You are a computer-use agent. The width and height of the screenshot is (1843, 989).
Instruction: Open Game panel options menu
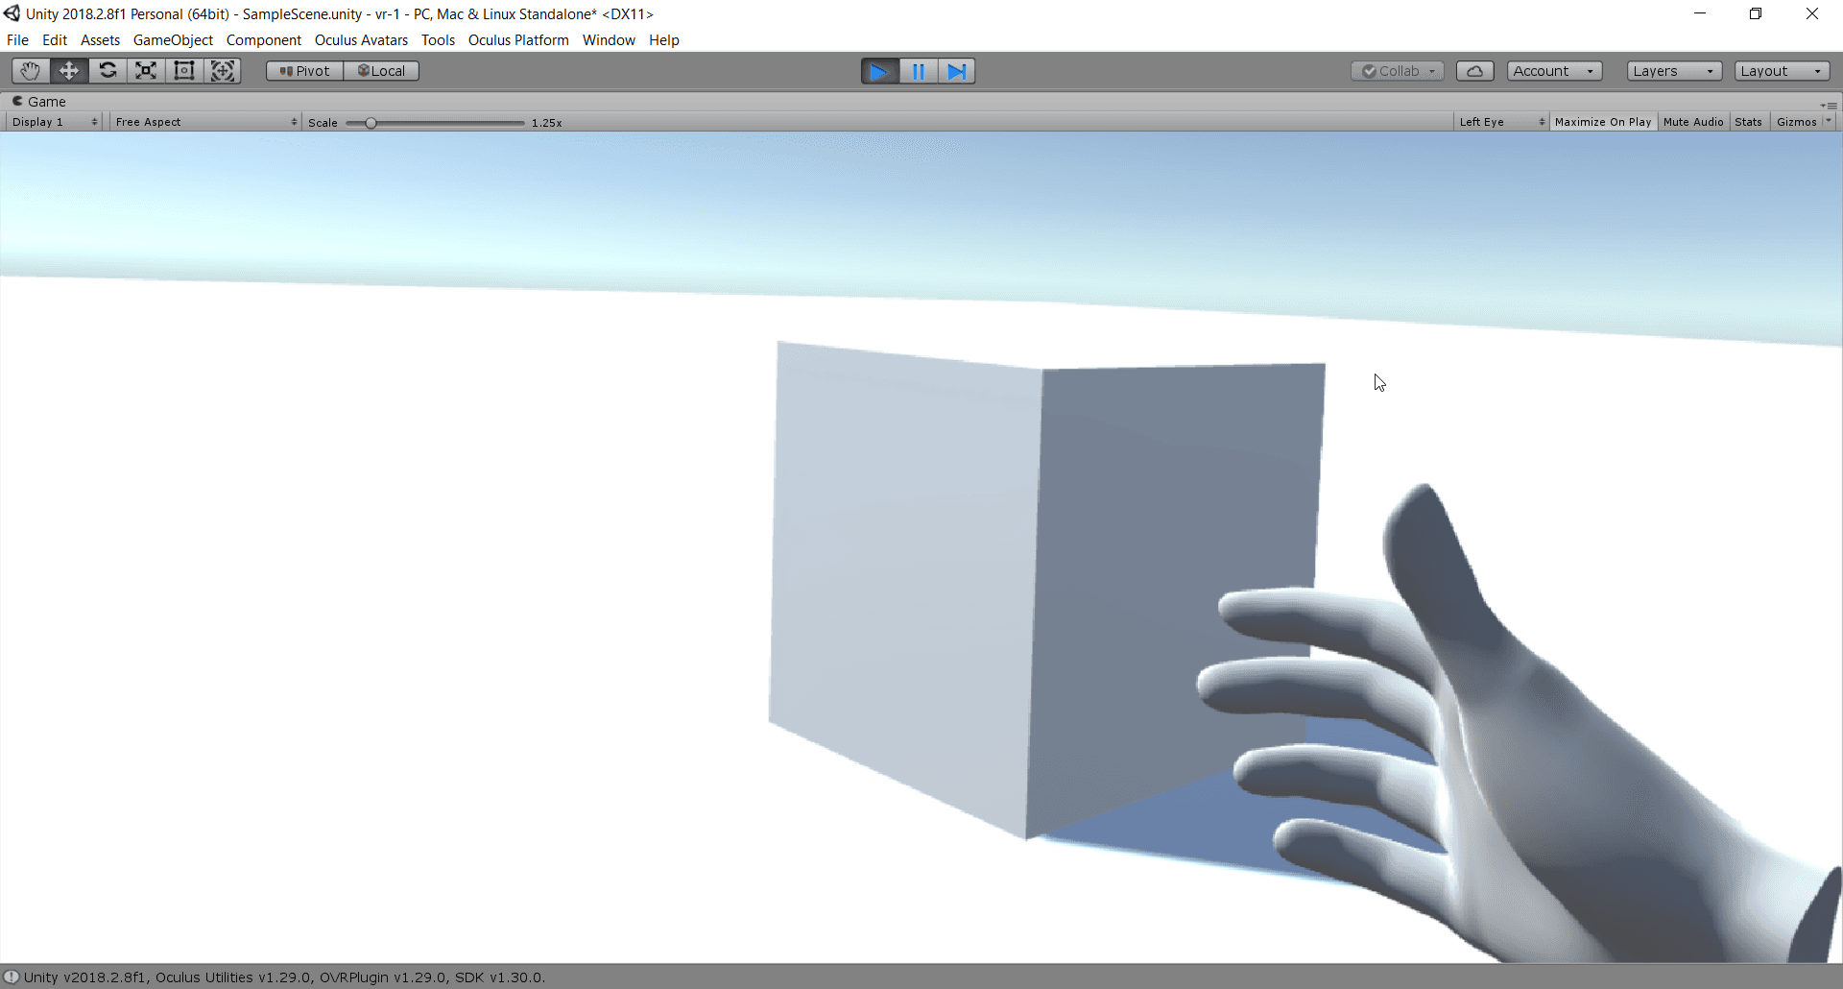point(1829,104)
